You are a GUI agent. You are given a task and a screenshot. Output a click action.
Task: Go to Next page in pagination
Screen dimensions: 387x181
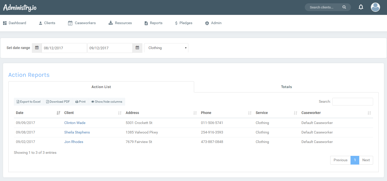click(366, 160)
